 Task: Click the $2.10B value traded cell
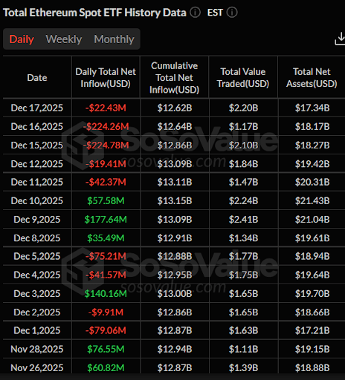coord(243,145)
